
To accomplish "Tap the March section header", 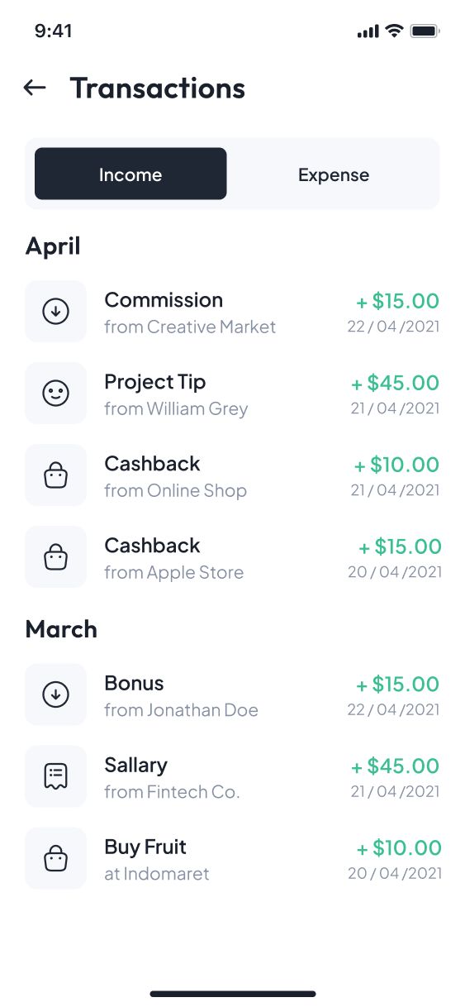I will pos(61,629).
